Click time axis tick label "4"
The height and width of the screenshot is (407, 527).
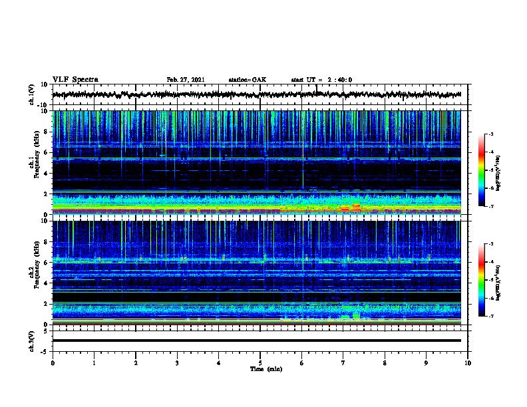tap(219, 363)
